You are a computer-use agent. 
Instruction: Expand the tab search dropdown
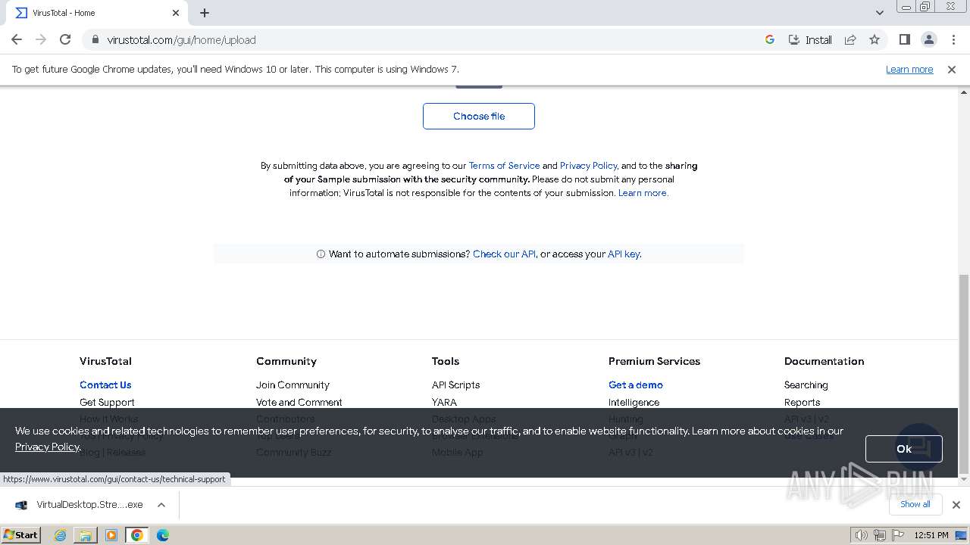point(879,13)
